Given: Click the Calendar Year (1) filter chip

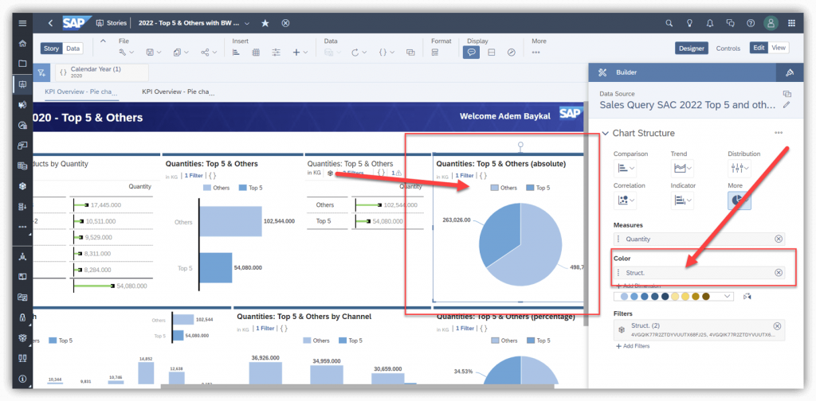Looking at the screenshot, I should click(102, 72).
